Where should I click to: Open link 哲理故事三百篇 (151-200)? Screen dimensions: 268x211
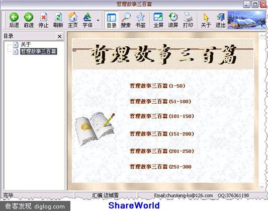[162, 134]
